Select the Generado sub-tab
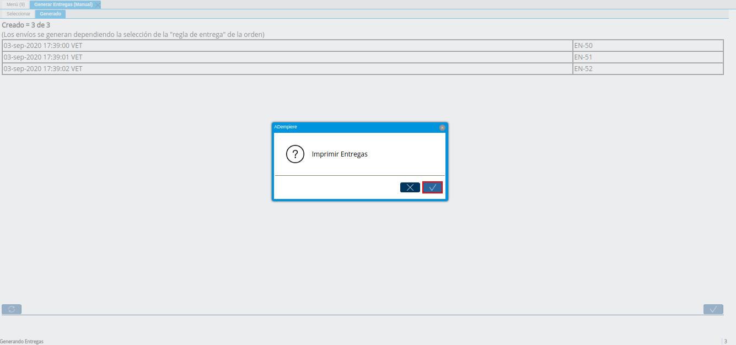Viewport: 736px width, 345px height. pyautogui.click(x=50, y=14)
